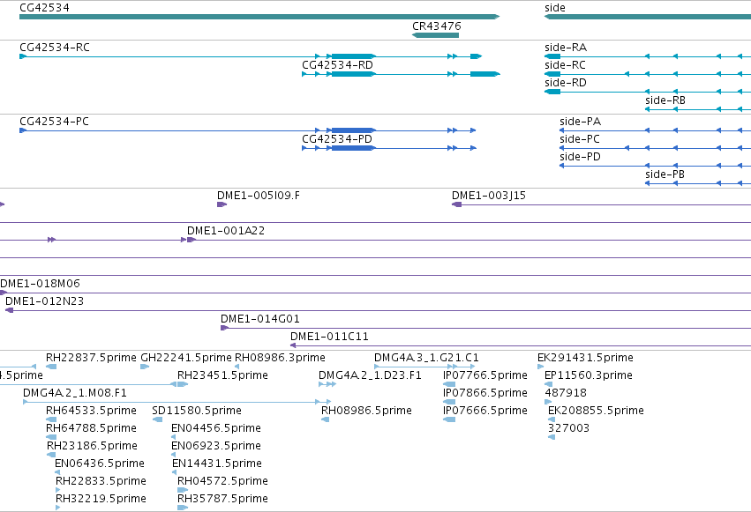Viewport: 751px width, 512px height.
Task: Click the IP07866.5prime EST label
Action: pyautogui.click(x=485, y=393)
